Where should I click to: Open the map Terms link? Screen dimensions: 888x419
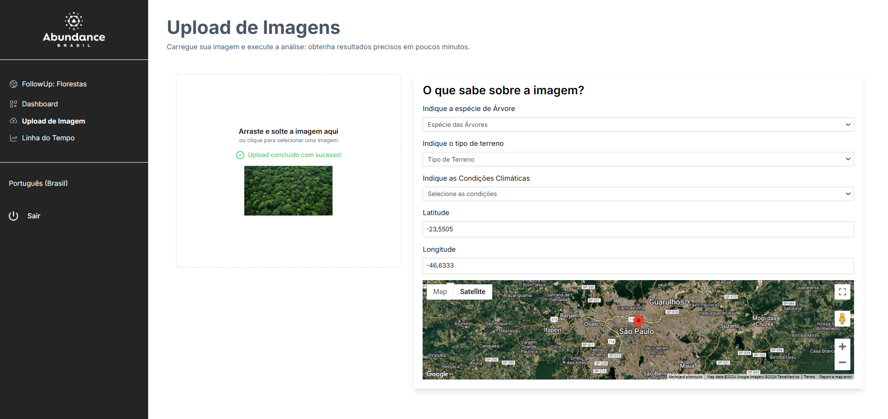tap(810, 377)
